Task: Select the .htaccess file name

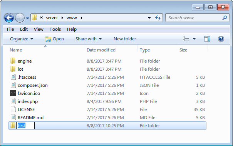Action: point(27,77)
